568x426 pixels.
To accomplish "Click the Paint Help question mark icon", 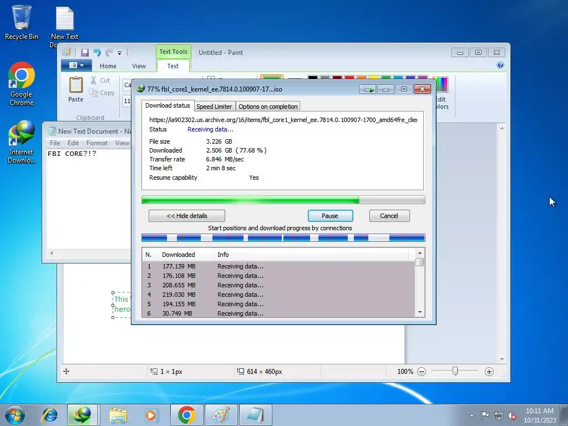I will [x=500, y=65].
